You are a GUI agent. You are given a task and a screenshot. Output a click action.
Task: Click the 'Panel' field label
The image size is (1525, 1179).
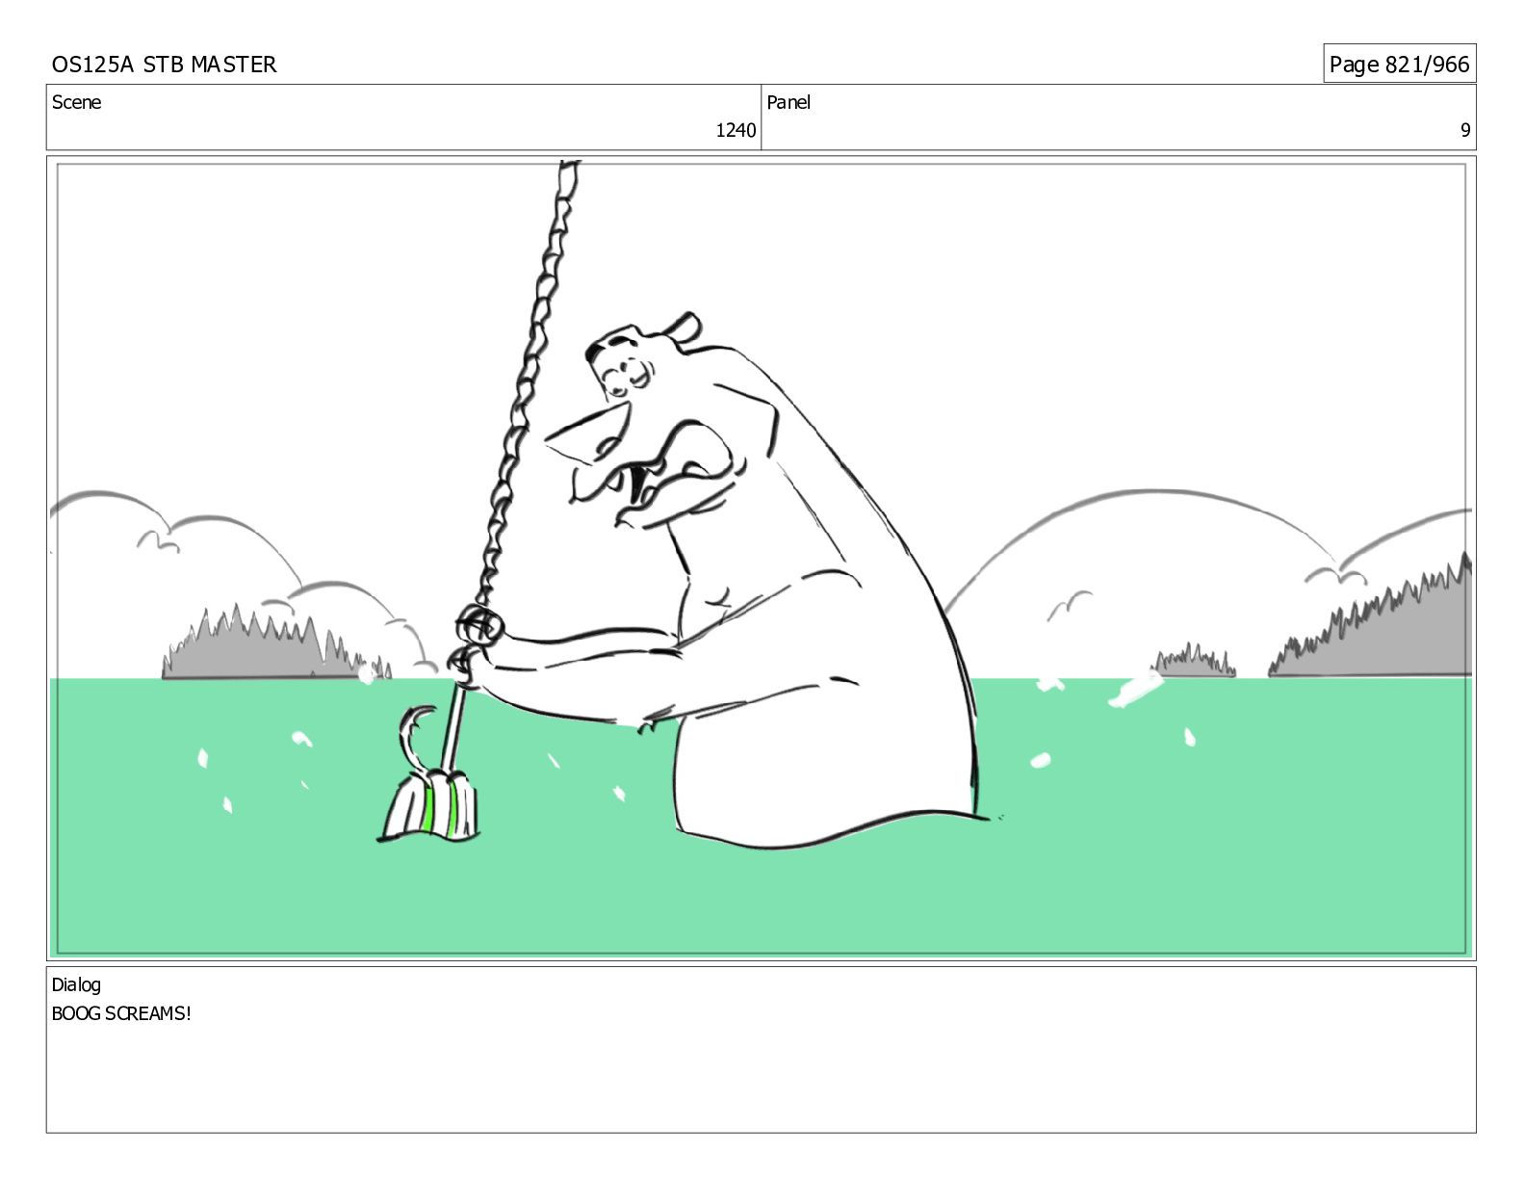tap(788, 102)
